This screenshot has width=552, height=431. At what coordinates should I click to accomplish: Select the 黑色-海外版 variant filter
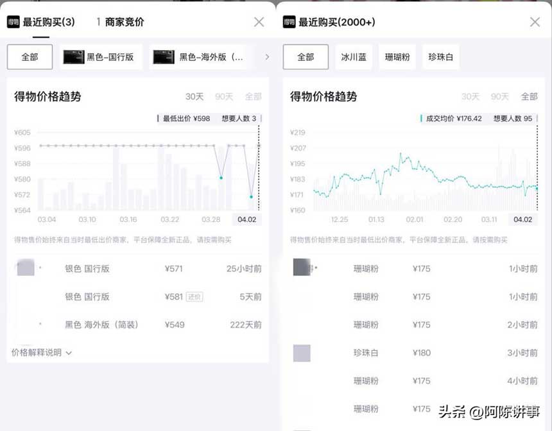199,57
